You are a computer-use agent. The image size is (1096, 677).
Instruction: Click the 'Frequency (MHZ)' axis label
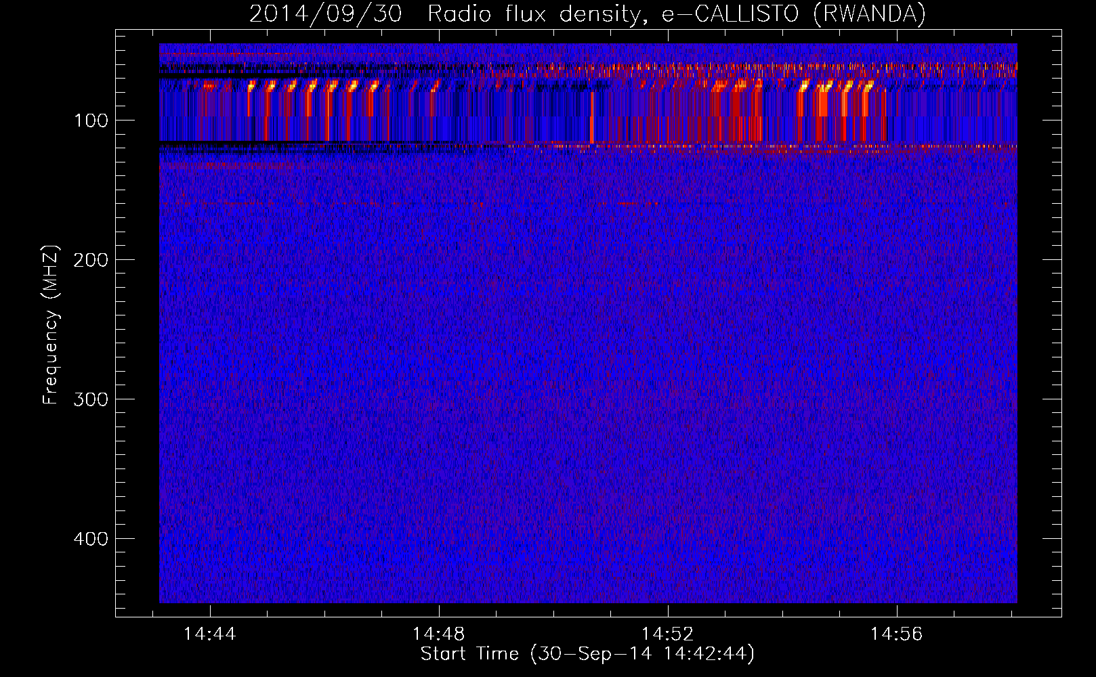(x=51, y=325)
